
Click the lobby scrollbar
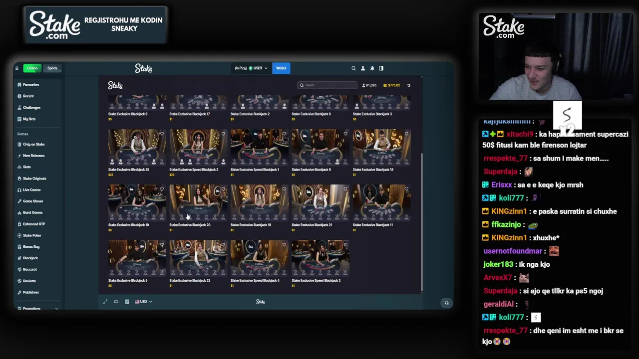tap(422, 222)
